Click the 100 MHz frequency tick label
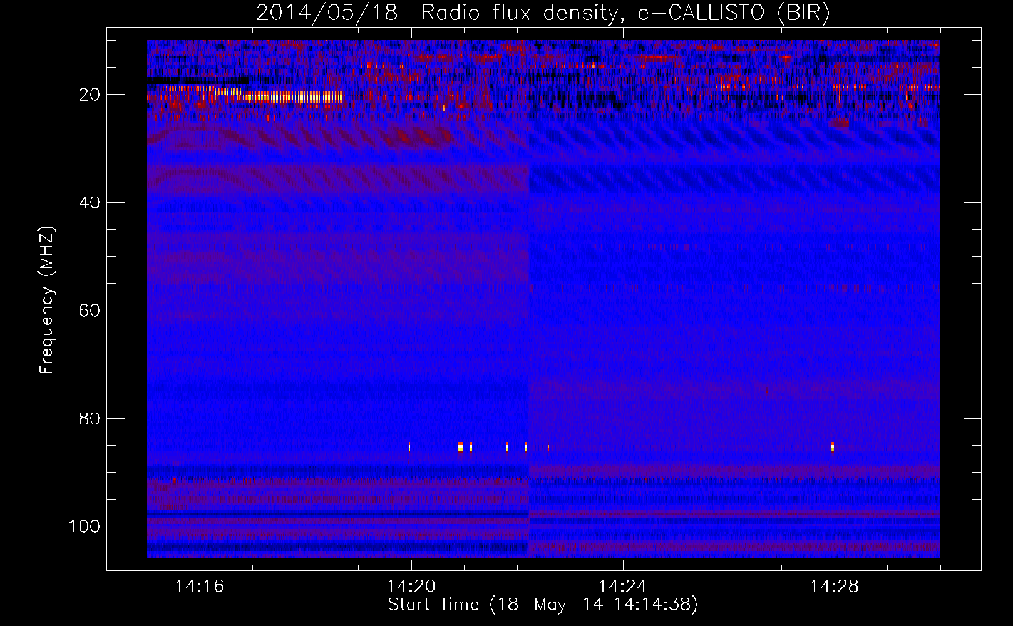Image resolution: width=1013 pixels, height=626 pixels. [85, 526]
